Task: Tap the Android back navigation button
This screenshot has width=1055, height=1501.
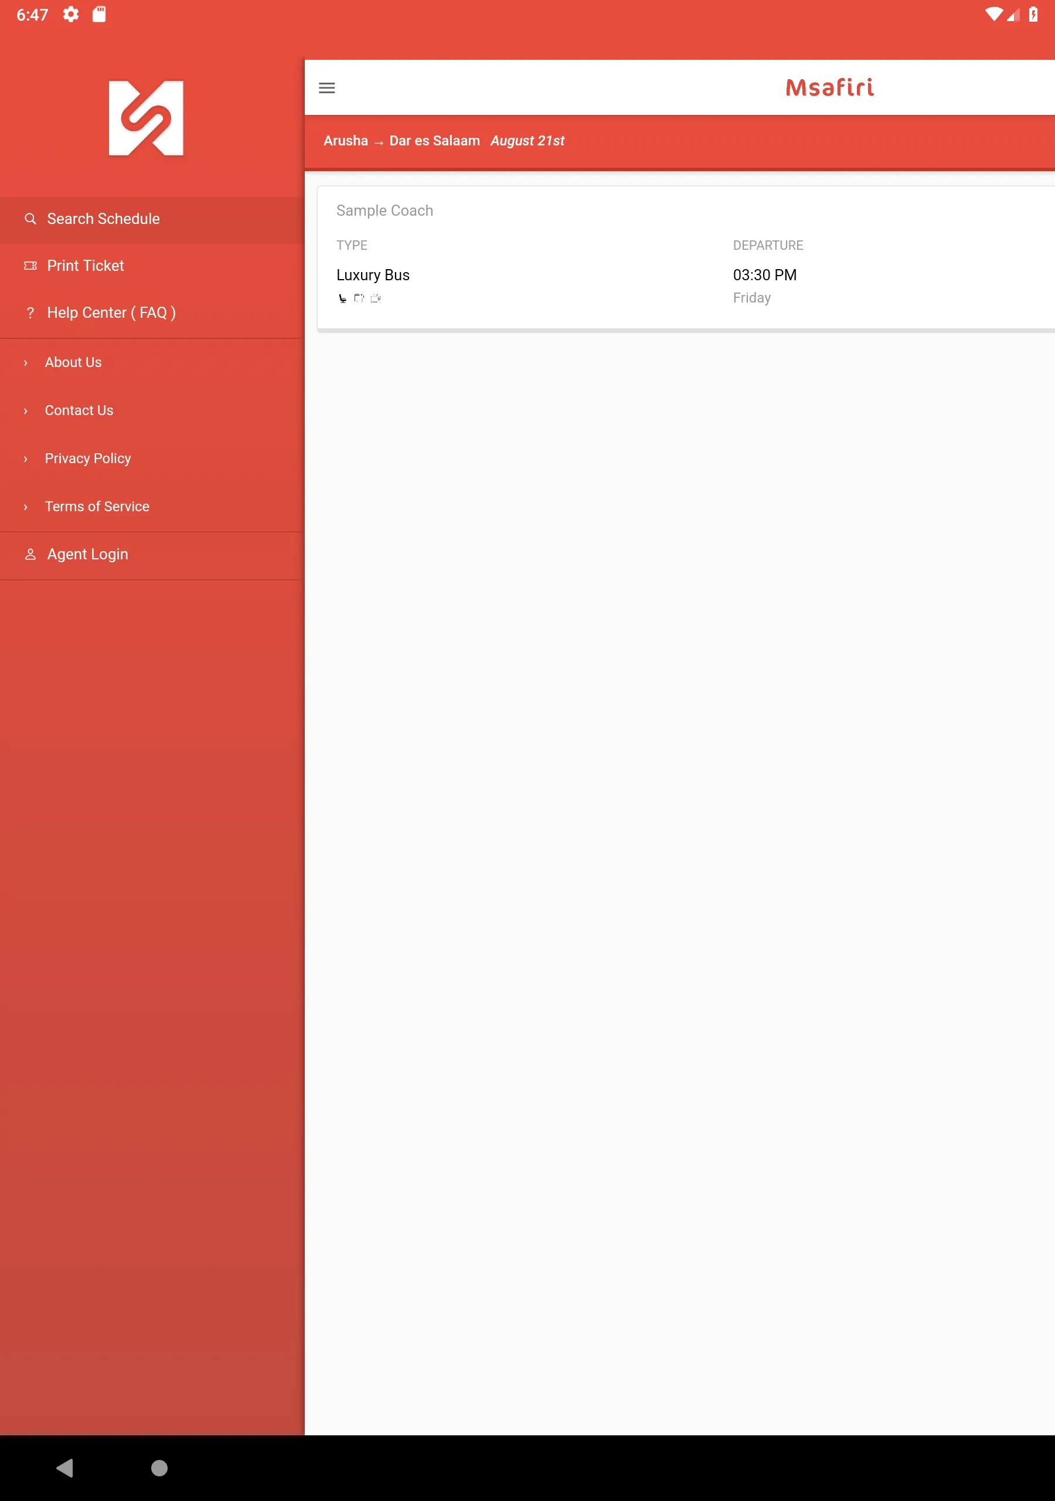Action: tap(64, 1468)
